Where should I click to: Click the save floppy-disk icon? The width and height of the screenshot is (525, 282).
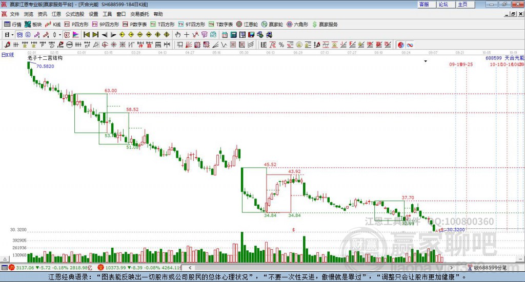pyautogui.click(x=251, y=35)
